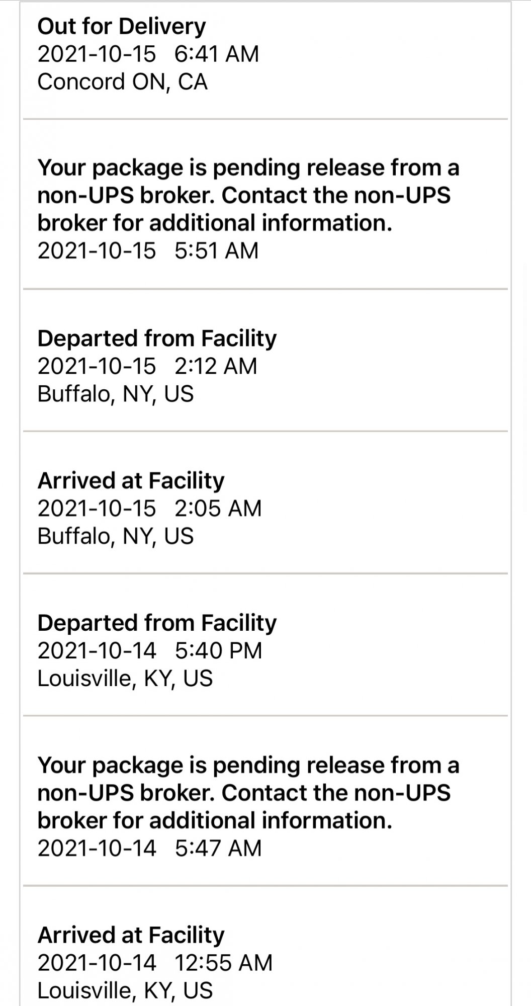This screenshot has width=531, height=1006.
Task: Tap Departed from Facility heading for Louisville
Action: click(157, 623)
